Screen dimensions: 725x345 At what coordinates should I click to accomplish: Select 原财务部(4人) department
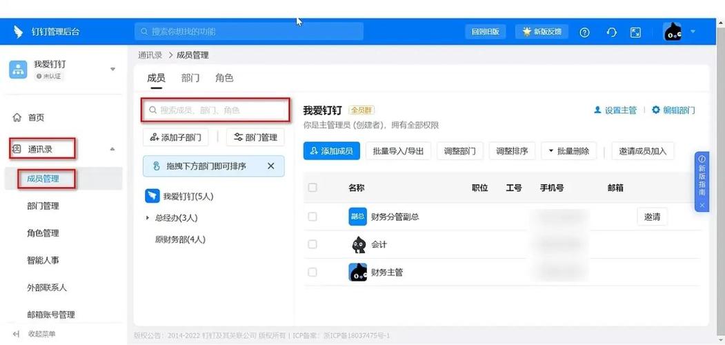pyautogui.click(x=180, y=239)
